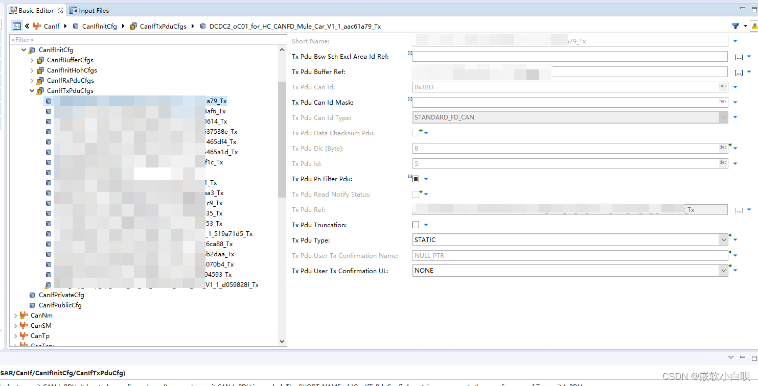Screen dimensions: 758x386
Task: Click the Tx Pdu Can Id Mask field
Action: 570,103
